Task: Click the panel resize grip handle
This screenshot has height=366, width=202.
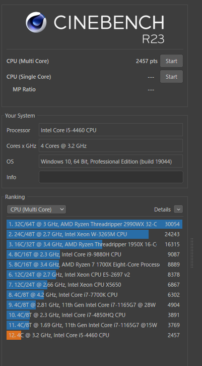Action: 192,253
